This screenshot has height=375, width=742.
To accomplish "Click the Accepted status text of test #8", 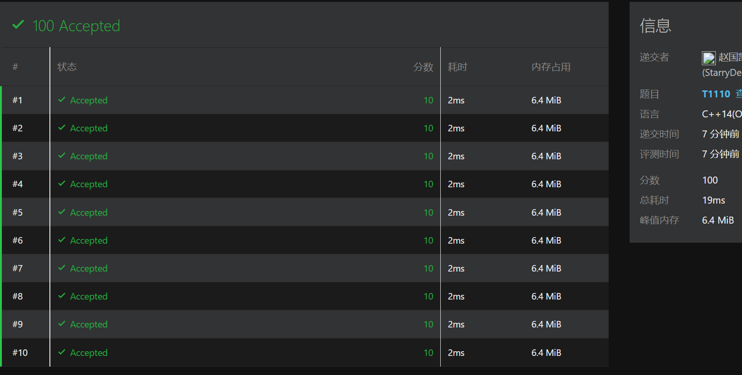I will point(89,296).
